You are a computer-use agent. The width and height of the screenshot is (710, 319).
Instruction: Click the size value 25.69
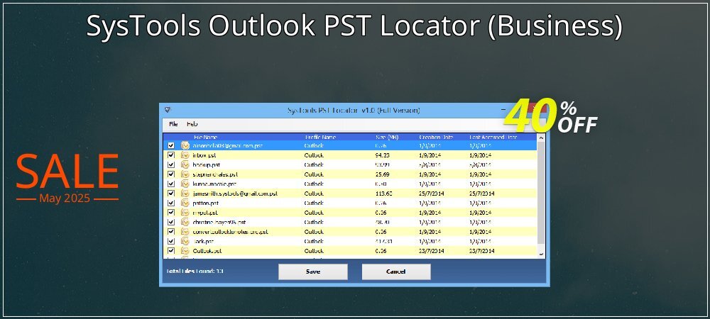point(383,174)
